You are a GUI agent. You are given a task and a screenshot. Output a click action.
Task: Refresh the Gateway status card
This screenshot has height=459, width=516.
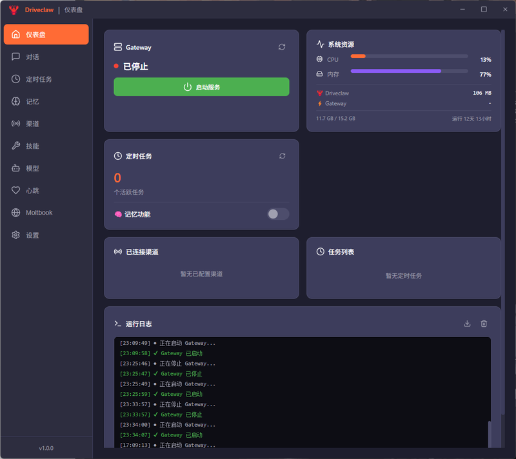(282, 47)
